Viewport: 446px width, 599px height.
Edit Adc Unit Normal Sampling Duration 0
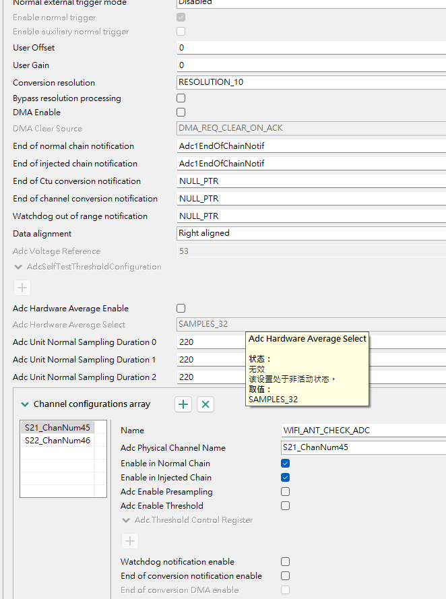point(211,342)
